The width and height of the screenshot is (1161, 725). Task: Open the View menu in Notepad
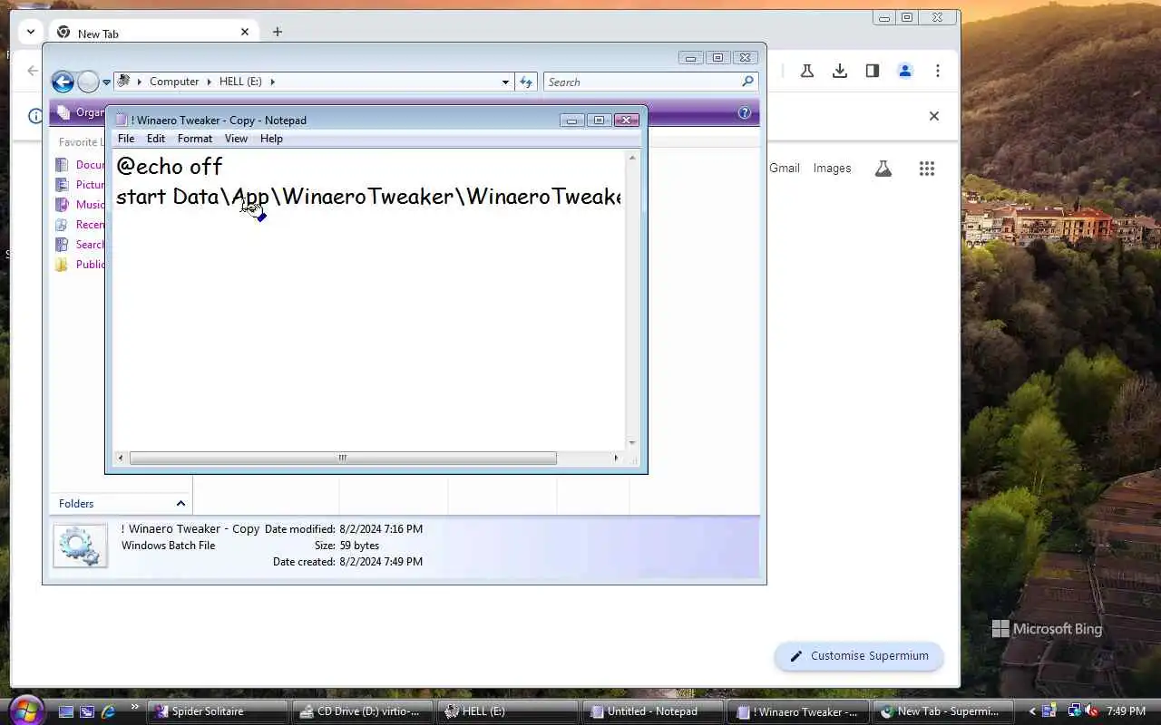point(236,139)
